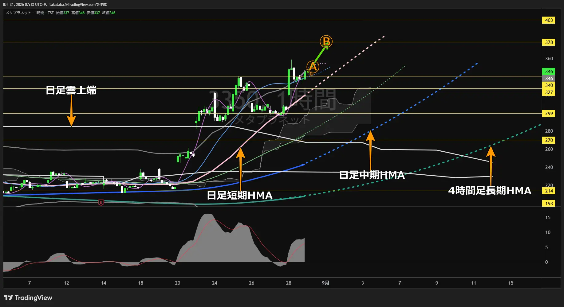Click the 193 yellow price label
Screen dimensions: 564x307
click(549, 204)
